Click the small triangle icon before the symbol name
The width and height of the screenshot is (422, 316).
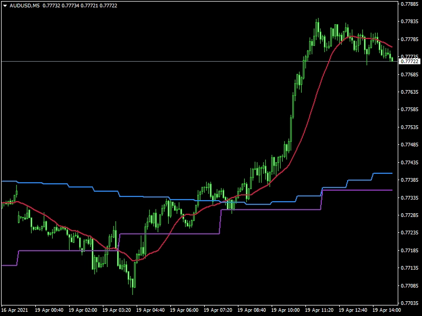click(x=5, y=6)
